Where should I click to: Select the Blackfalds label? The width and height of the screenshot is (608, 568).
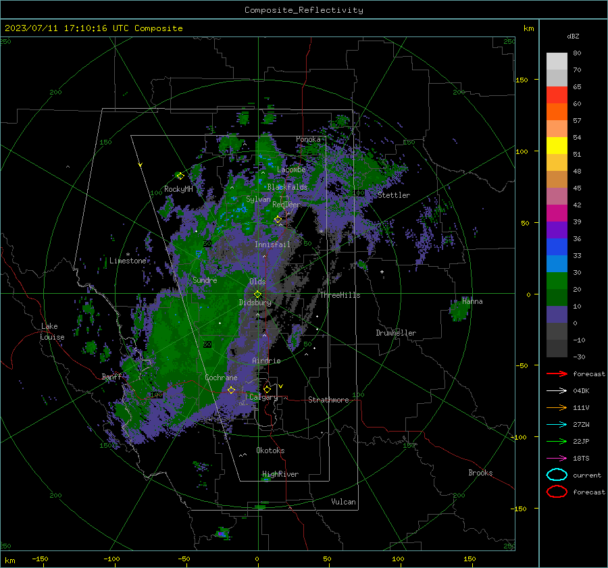(287, 187)
